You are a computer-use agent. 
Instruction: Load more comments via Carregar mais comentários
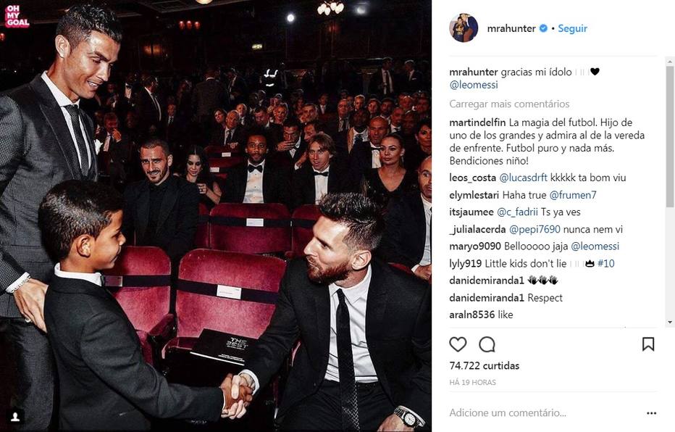[509, 104]
